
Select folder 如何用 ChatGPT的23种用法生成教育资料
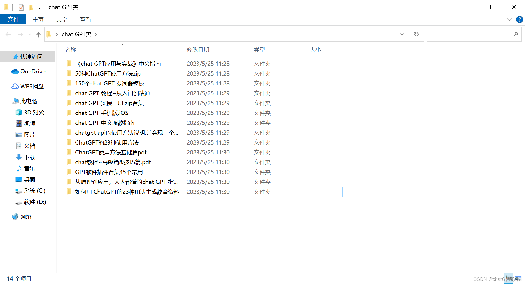pyautogui.click(x=203, y=192)
